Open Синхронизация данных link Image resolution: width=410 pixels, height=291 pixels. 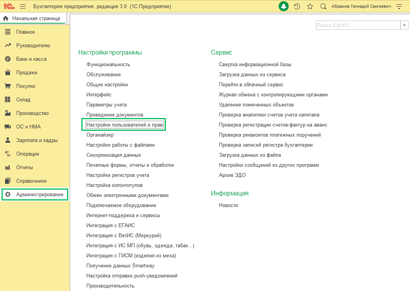pos(114,155)
